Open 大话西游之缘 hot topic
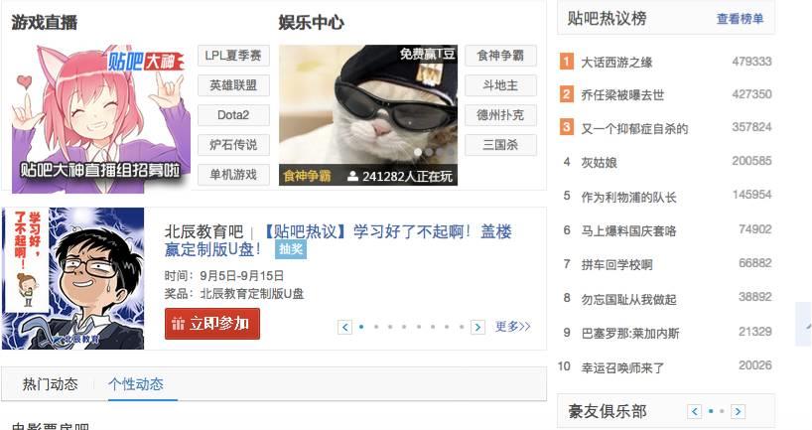 click(616, 63)
